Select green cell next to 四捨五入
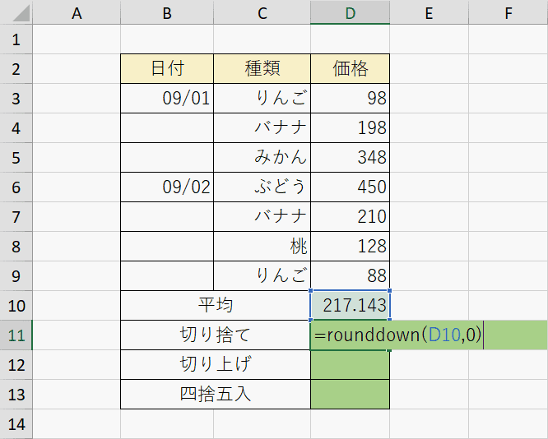This screenshot has width=548, height=439. click(351, 395)
